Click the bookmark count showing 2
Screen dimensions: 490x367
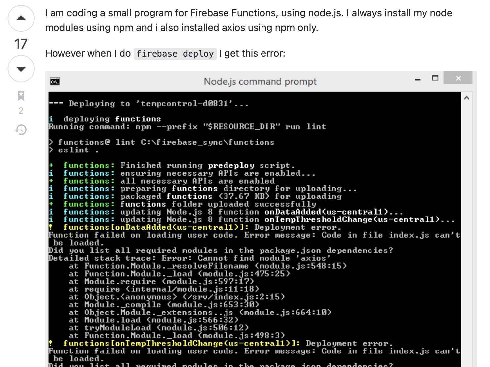pos(21,111)
